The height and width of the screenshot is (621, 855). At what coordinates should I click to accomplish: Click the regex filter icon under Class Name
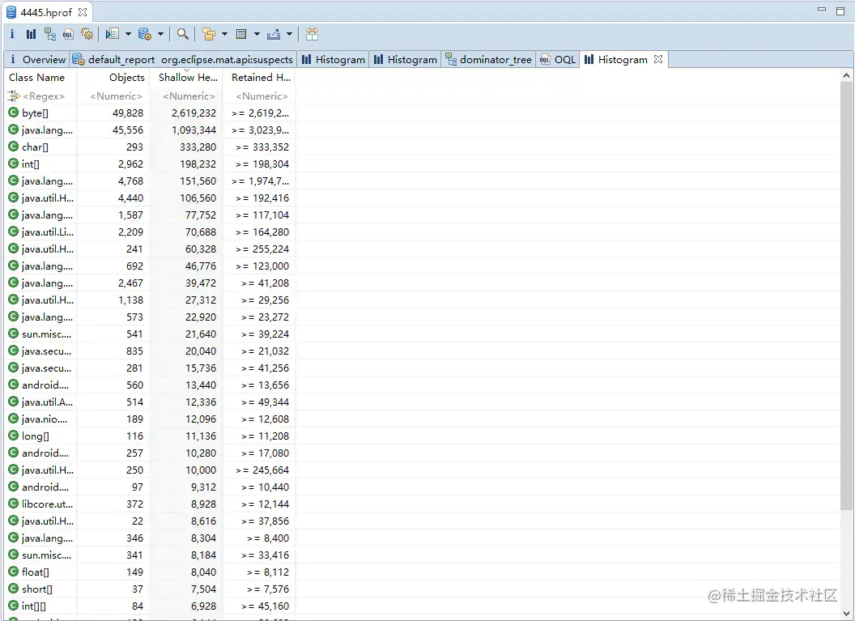14,96
